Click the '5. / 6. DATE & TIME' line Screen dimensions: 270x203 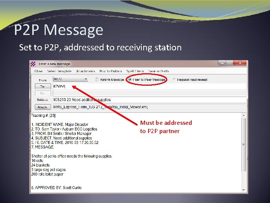pos(65,142)
